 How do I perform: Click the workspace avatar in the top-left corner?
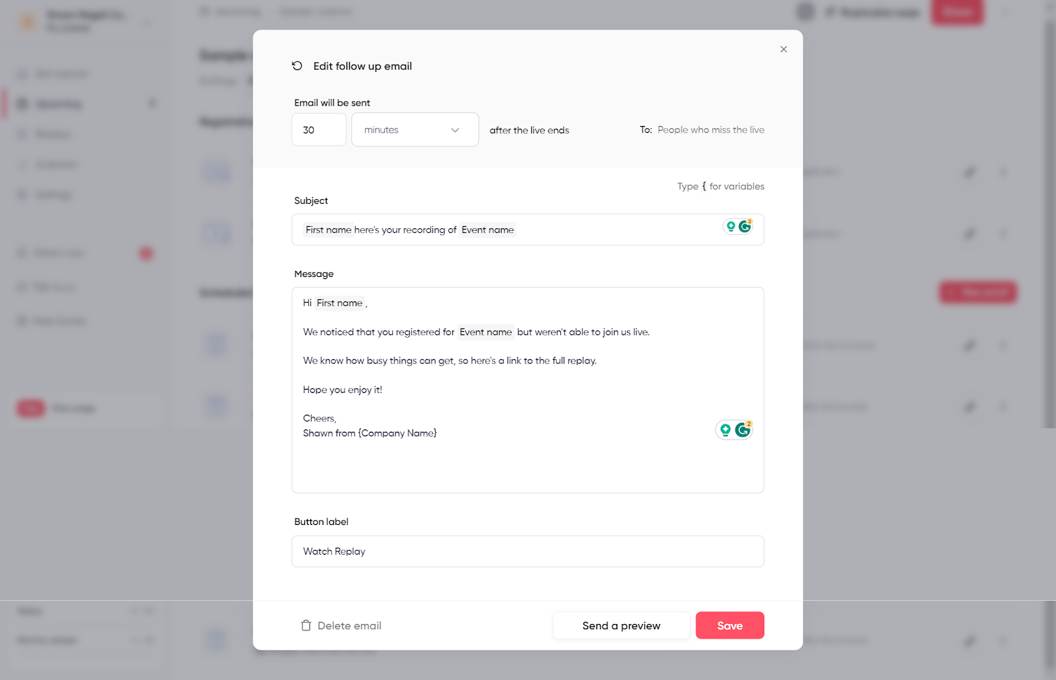click(x=26, y=20)
